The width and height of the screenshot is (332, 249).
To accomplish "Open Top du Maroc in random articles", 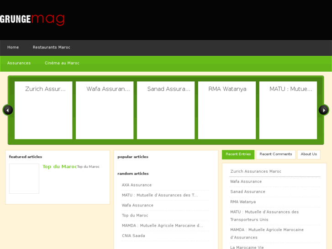I will coord(135,216).
